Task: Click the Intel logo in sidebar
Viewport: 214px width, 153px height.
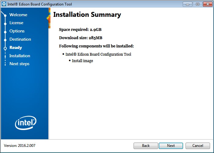Action: [x=26, y=123]
